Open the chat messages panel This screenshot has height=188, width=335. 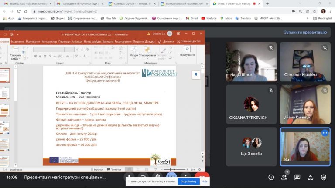click(x=297, y=177)
